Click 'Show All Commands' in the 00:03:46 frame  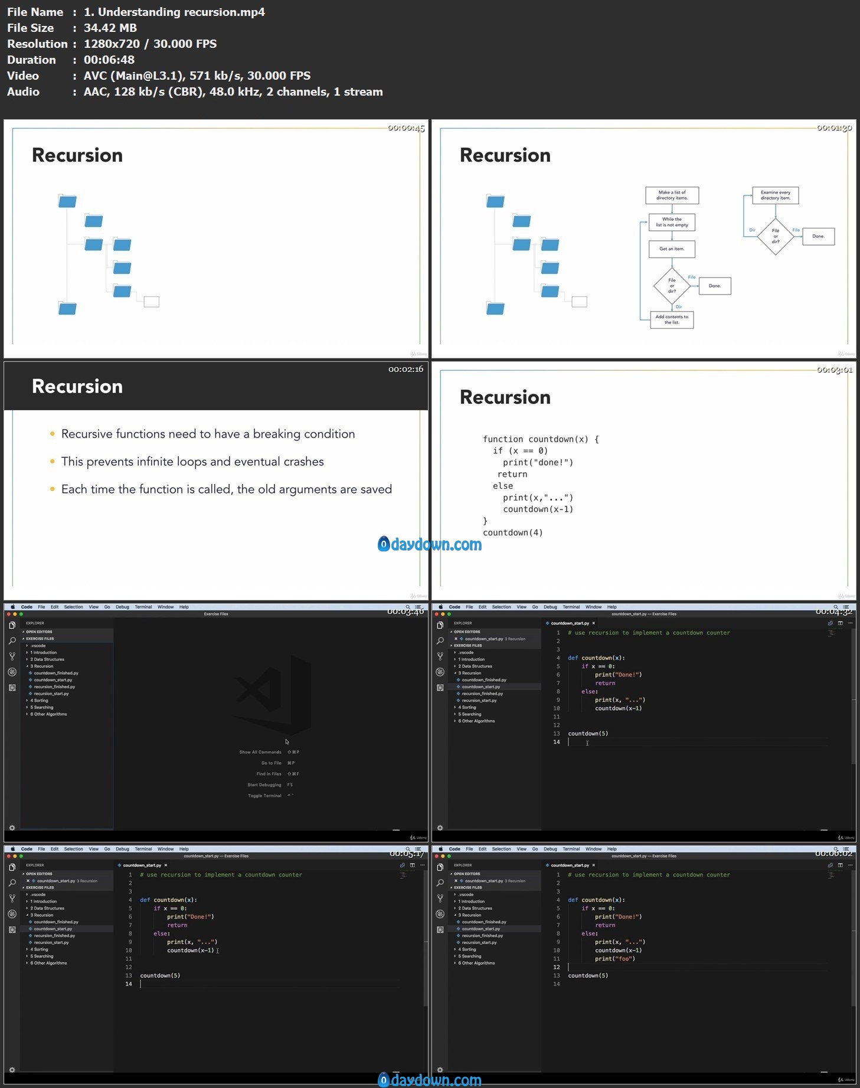(x=260, y=752)
